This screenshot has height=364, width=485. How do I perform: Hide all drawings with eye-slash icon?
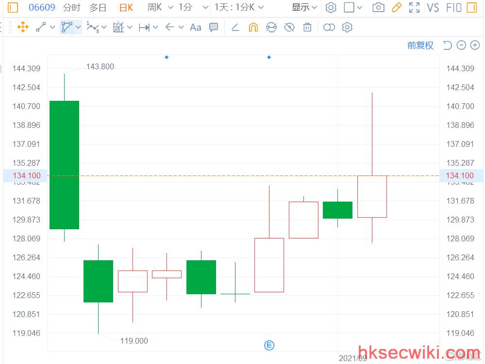(289, 28)
